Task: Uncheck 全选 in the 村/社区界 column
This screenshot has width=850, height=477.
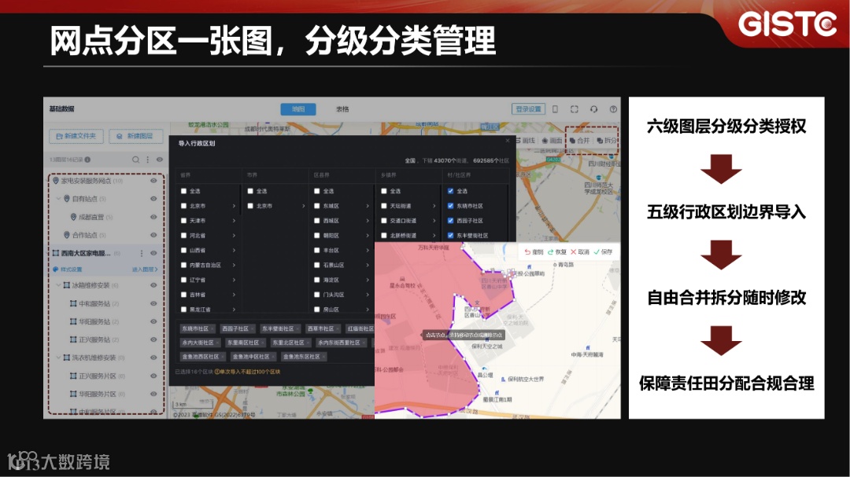Action: (x=450, y=191)
